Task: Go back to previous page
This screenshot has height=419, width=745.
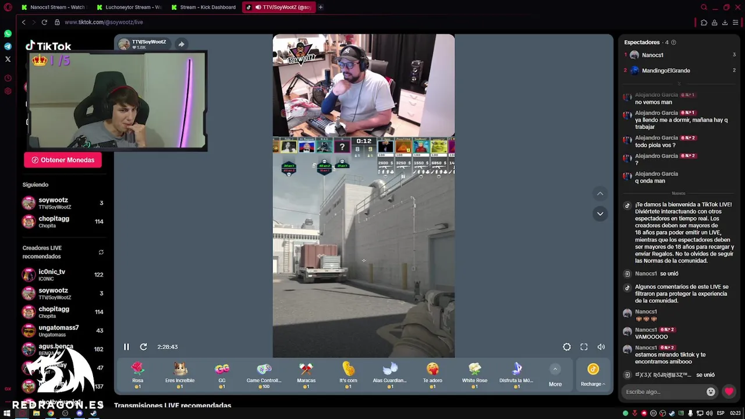Action: pyautogui.click(x=23, y=22)
